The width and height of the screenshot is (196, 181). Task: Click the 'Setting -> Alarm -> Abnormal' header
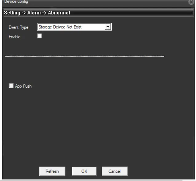tap(37, 13)
